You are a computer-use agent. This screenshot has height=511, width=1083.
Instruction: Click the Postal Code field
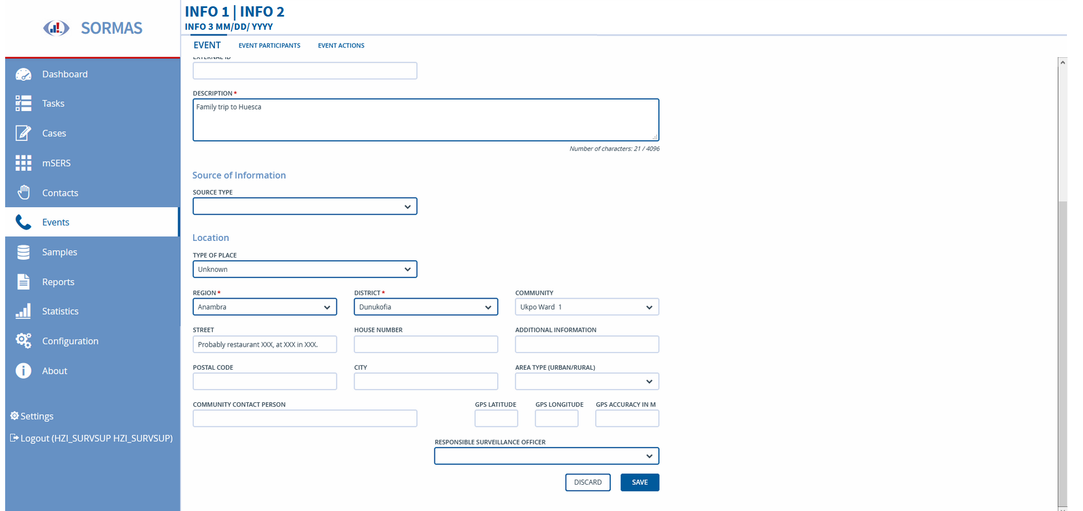[265, 382]
